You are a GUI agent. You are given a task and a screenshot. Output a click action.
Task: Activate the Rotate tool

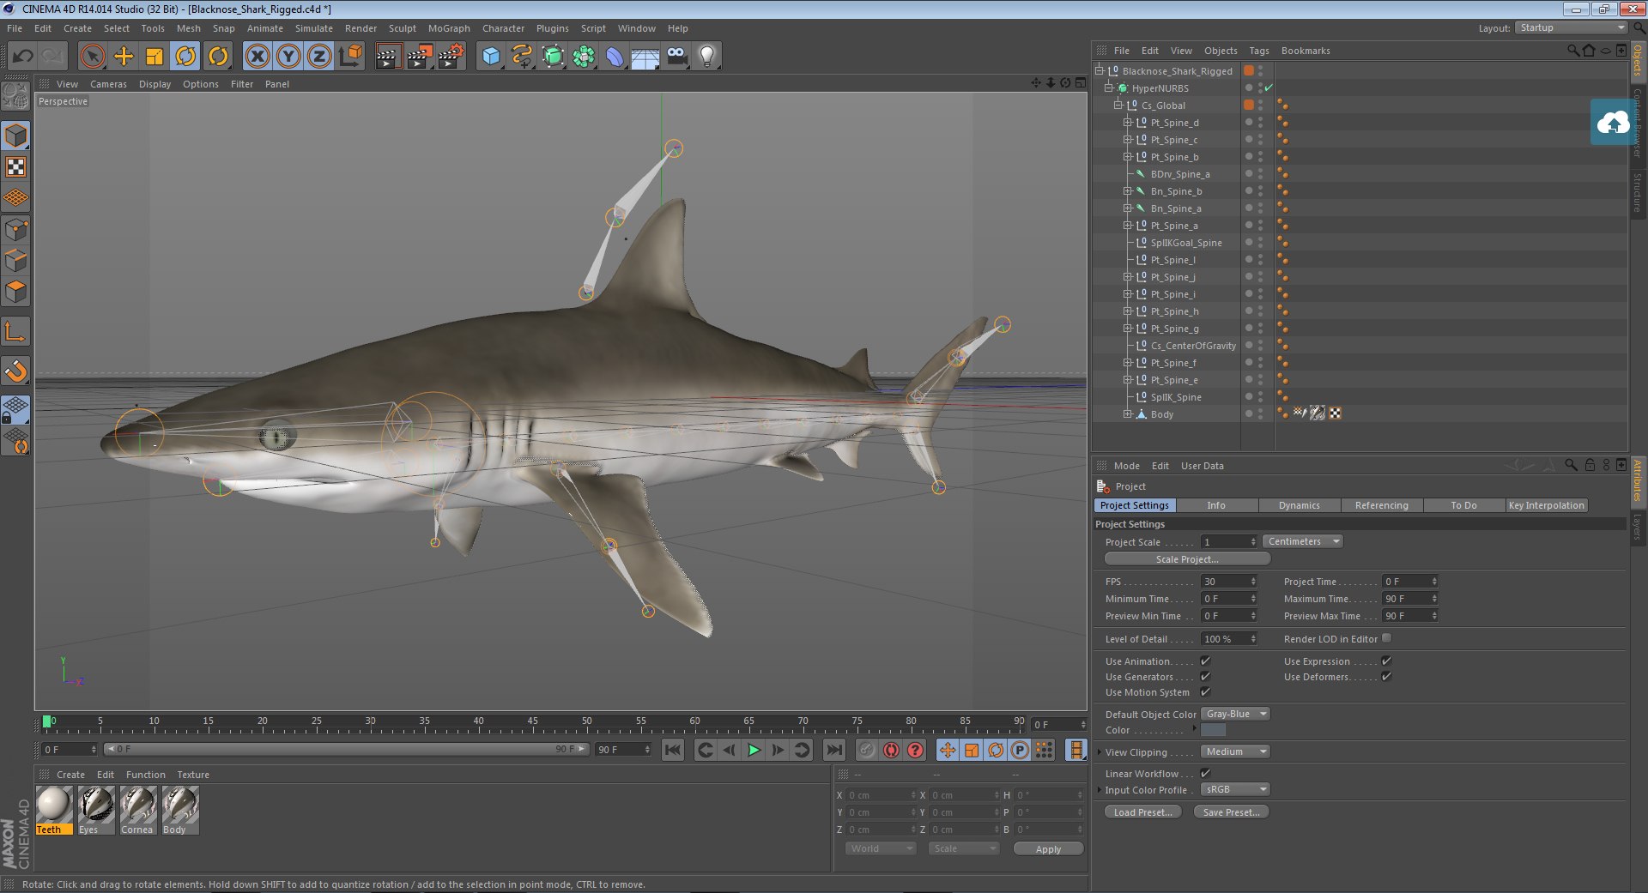click(185, 57)
